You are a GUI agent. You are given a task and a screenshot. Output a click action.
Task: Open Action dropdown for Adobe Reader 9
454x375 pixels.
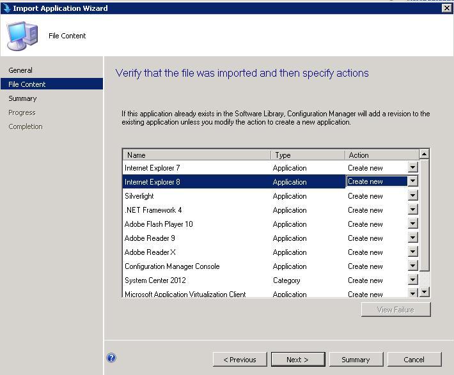pos(413,238)
